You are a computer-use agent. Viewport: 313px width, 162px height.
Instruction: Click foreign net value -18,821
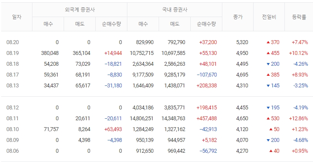(113, 64)
